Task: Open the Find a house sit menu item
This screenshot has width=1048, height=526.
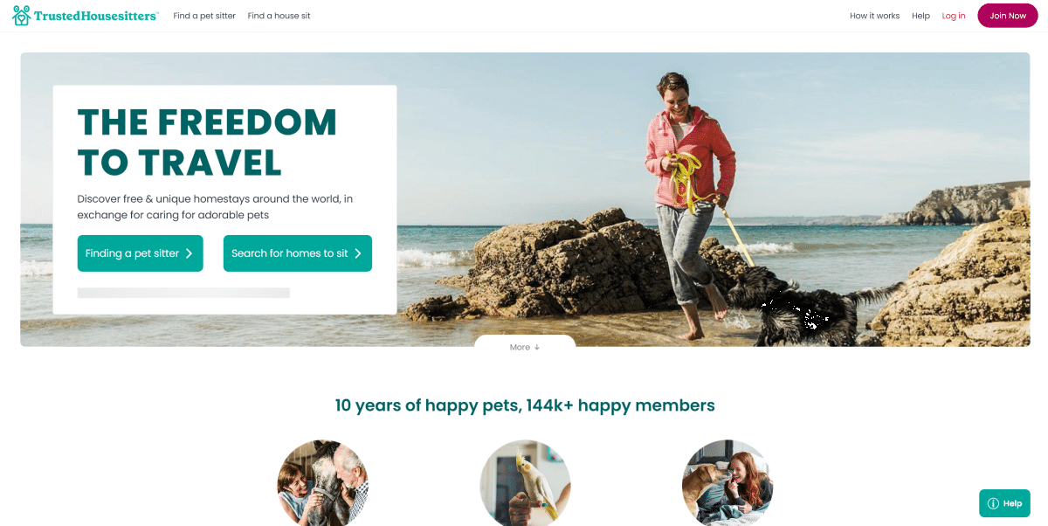Action: click(x=279, y=16)
